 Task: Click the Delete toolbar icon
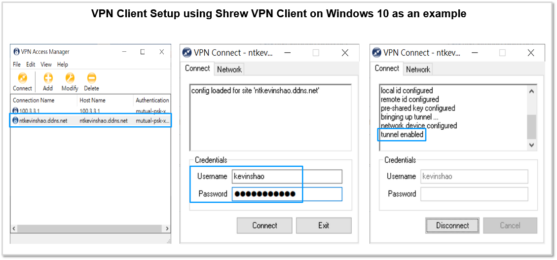92,78
